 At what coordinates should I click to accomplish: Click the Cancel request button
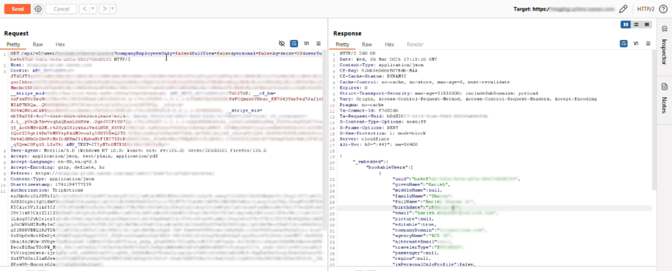click(x=60, y=9)
